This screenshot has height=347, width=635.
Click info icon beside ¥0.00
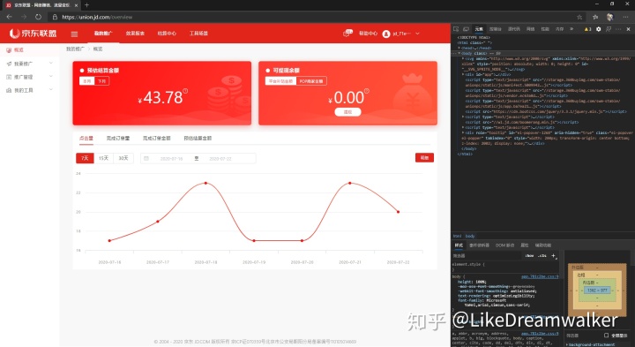[x=367, y=91]
